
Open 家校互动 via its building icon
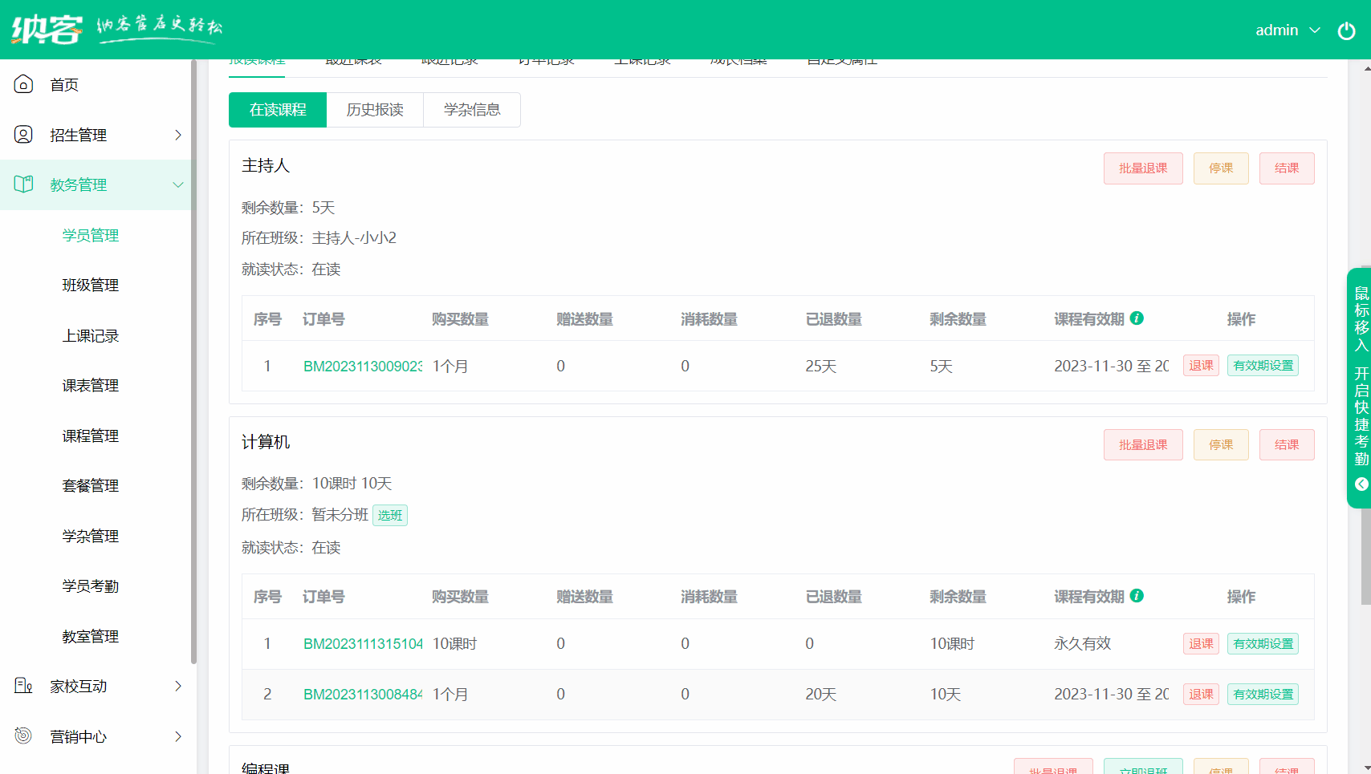23,686
